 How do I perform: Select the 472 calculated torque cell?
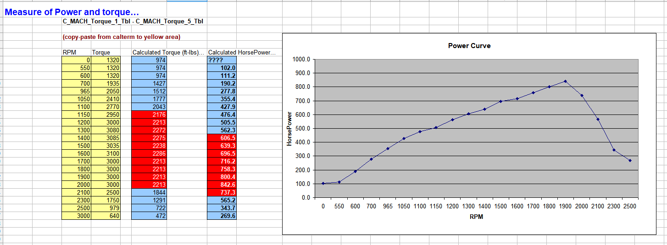click(149, 216)
